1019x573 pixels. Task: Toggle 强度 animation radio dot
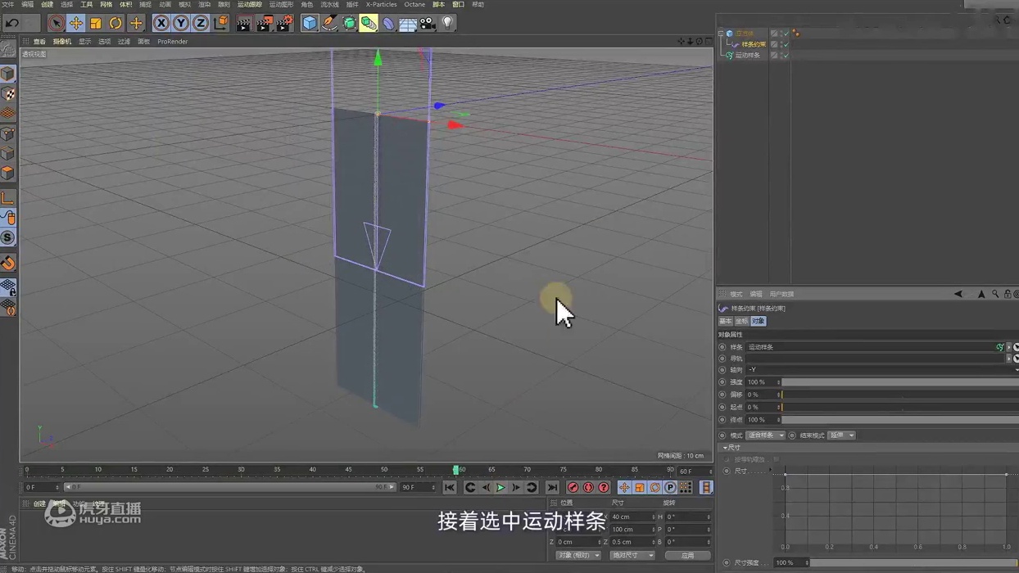click(722, 382)
